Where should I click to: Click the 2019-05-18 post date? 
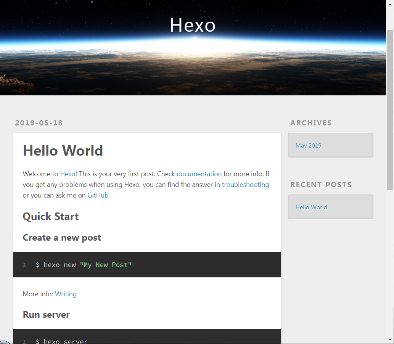pos(39,123)
